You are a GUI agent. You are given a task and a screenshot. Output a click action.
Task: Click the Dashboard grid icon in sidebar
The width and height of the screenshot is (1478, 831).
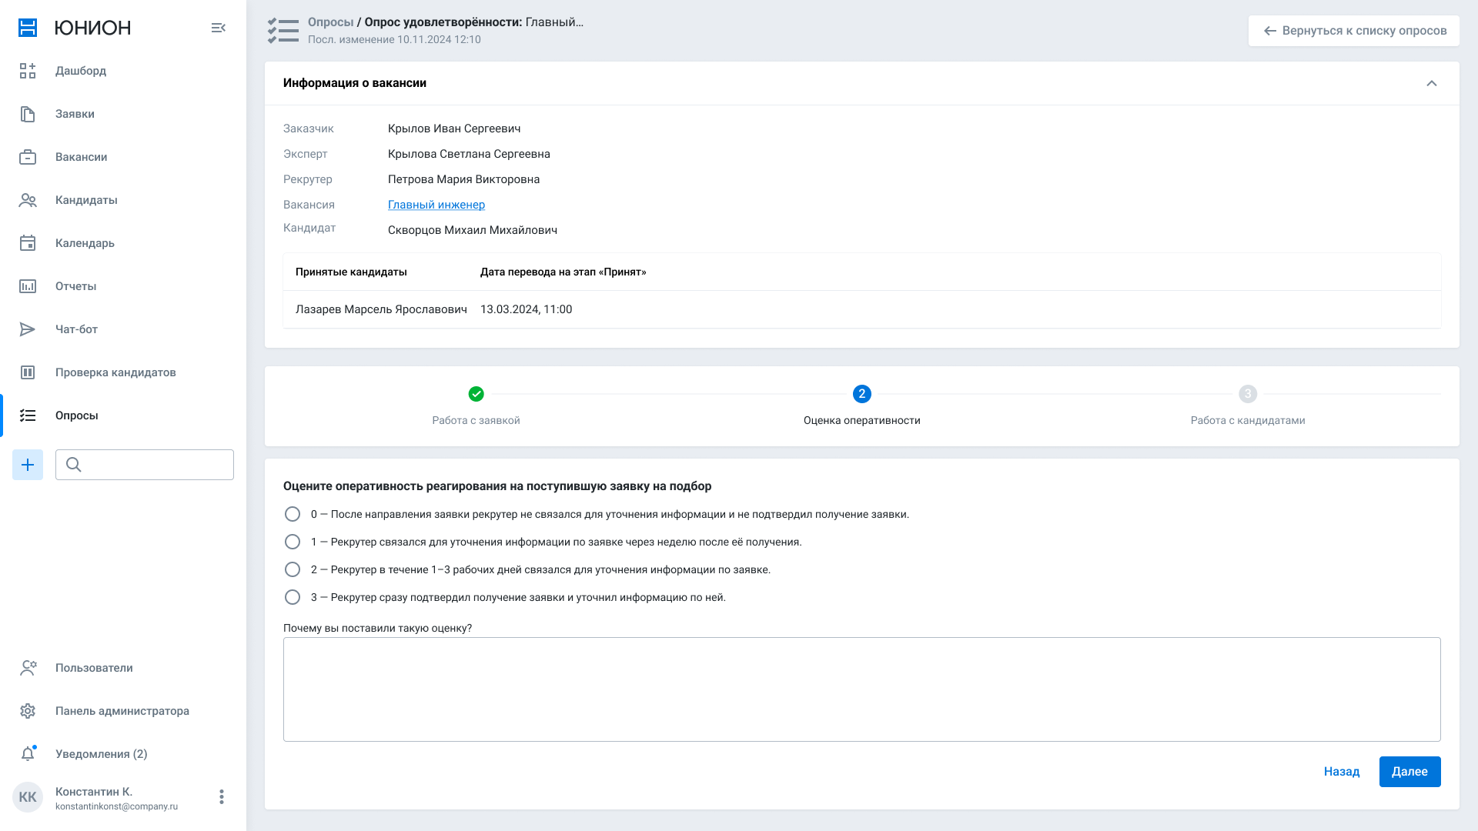coord(28,71)
